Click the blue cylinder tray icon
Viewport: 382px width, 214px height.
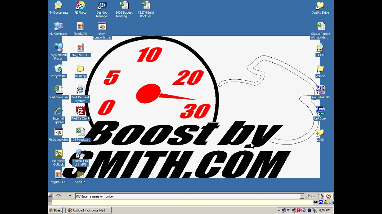tap(309, 210)
